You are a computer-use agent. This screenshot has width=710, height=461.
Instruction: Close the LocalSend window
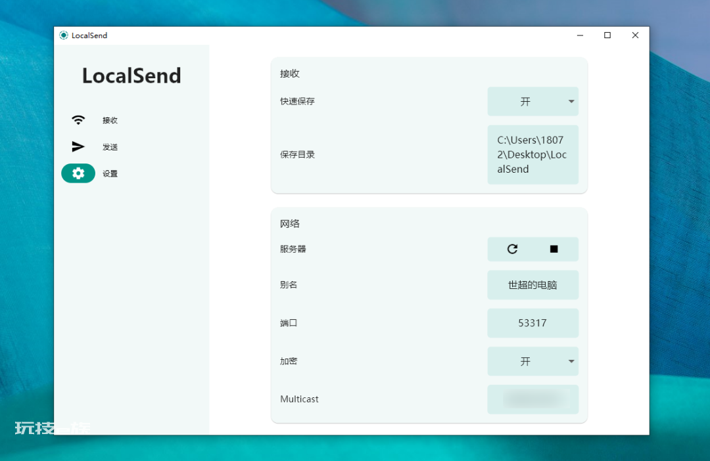click(635, 35)
